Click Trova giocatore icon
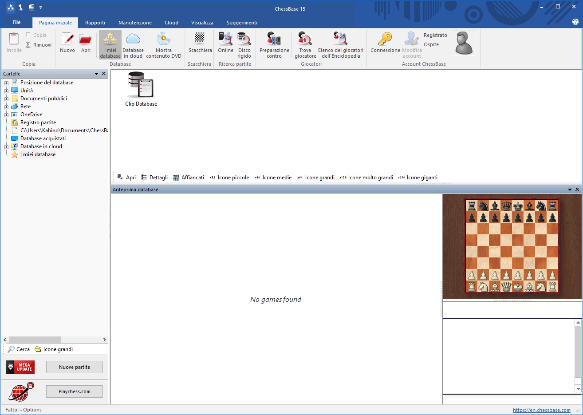This screenshot has height=415, width=583. click(305, 39)
